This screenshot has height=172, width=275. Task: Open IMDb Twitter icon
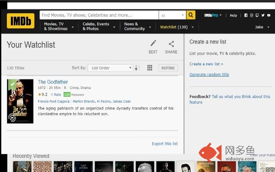(x=263, y=15)
